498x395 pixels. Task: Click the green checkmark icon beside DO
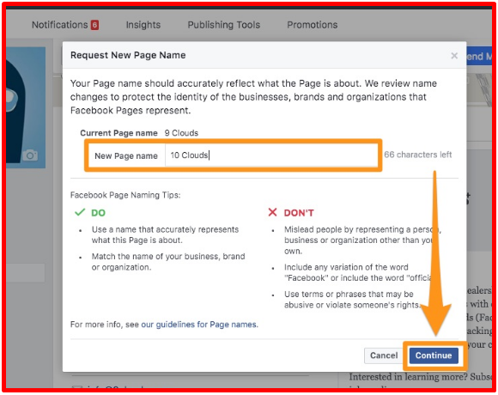pyautogui.click(x=80, y=212)
